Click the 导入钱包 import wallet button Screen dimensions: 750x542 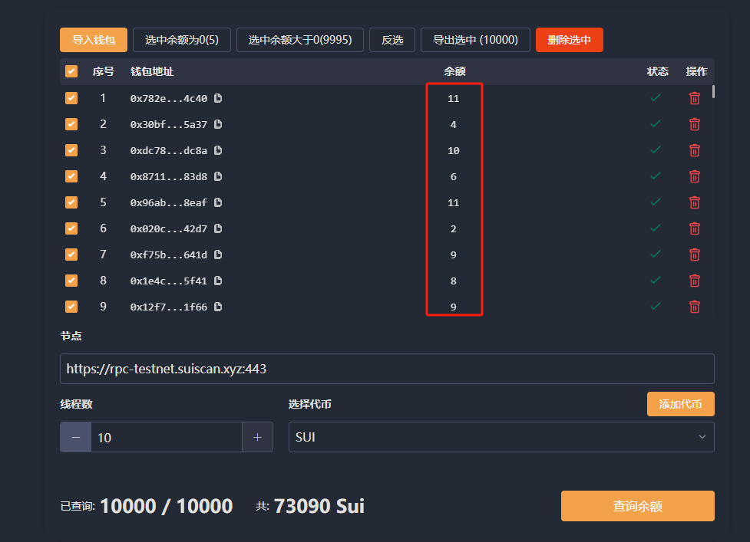pyautogui.click(x=94, y=40)
